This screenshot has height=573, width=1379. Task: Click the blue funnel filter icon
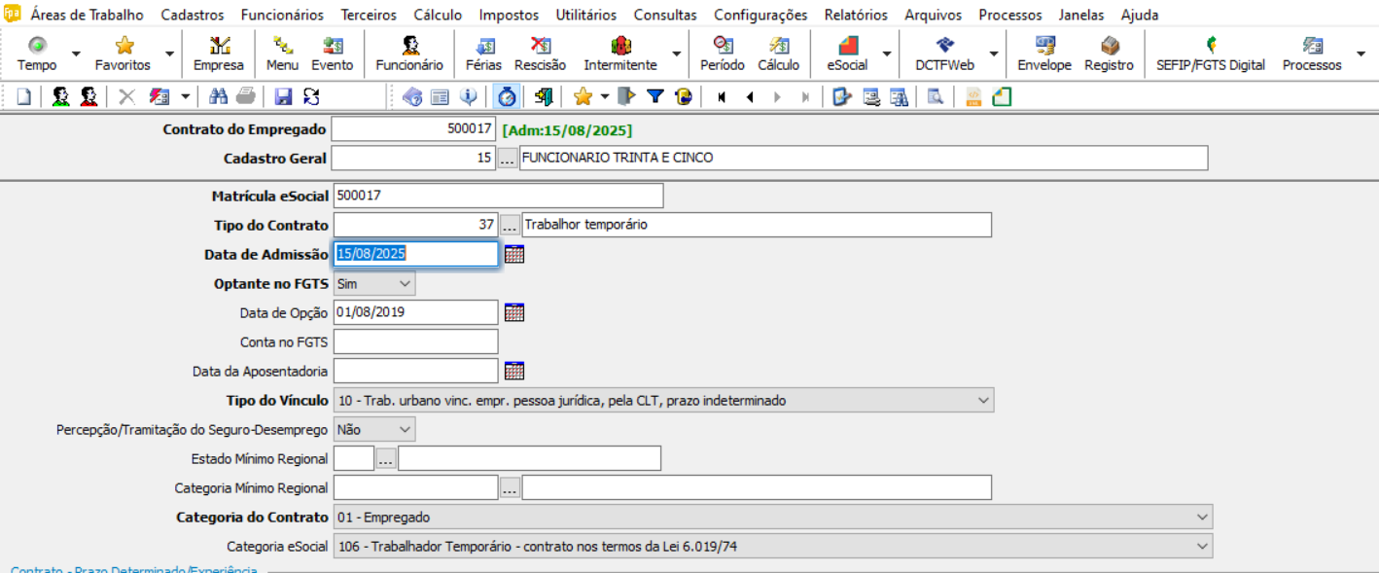pyautogui.click(x=655, y=96)
